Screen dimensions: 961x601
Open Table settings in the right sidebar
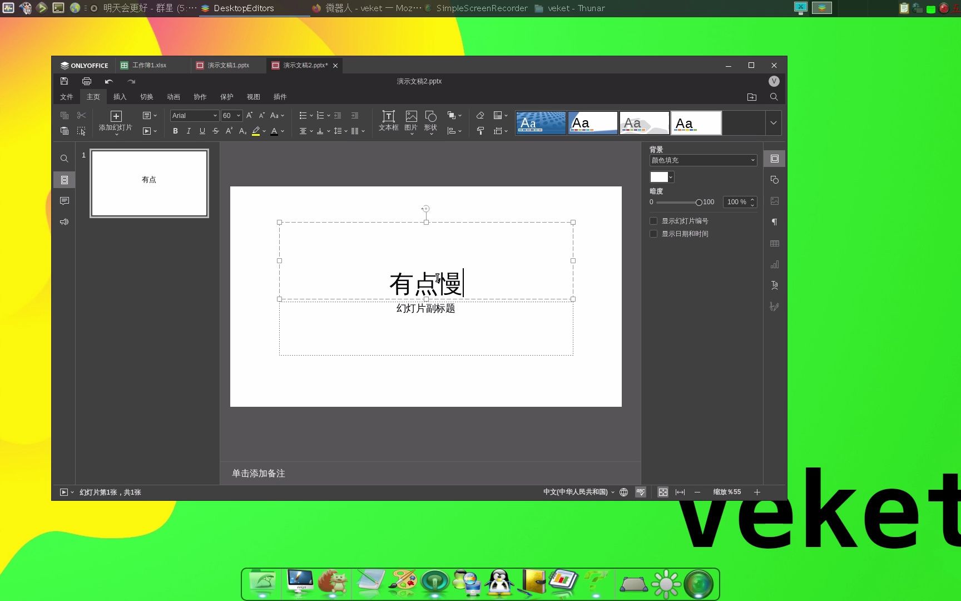[x=774, y=243]
